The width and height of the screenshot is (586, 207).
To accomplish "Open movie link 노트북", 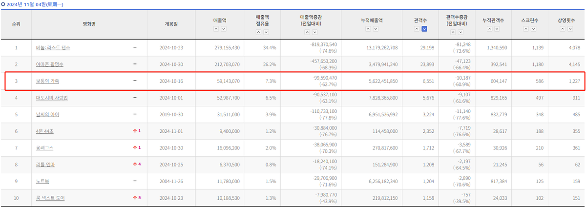I will tap(43, 181).
